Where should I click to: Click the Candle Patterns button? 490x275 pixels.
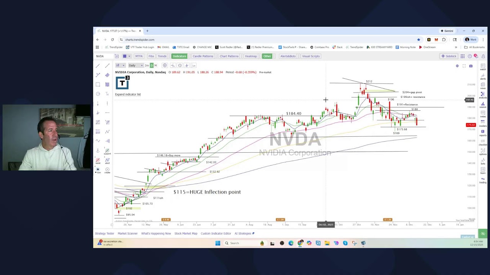[x=203, y=56]
